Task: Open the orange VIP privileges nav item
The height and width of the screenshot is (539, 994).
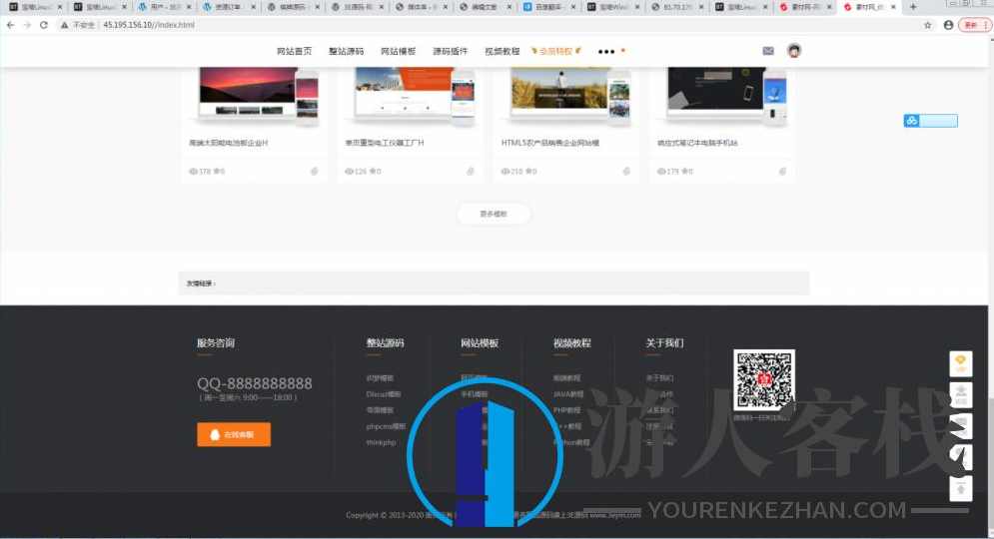Action: 556,51
